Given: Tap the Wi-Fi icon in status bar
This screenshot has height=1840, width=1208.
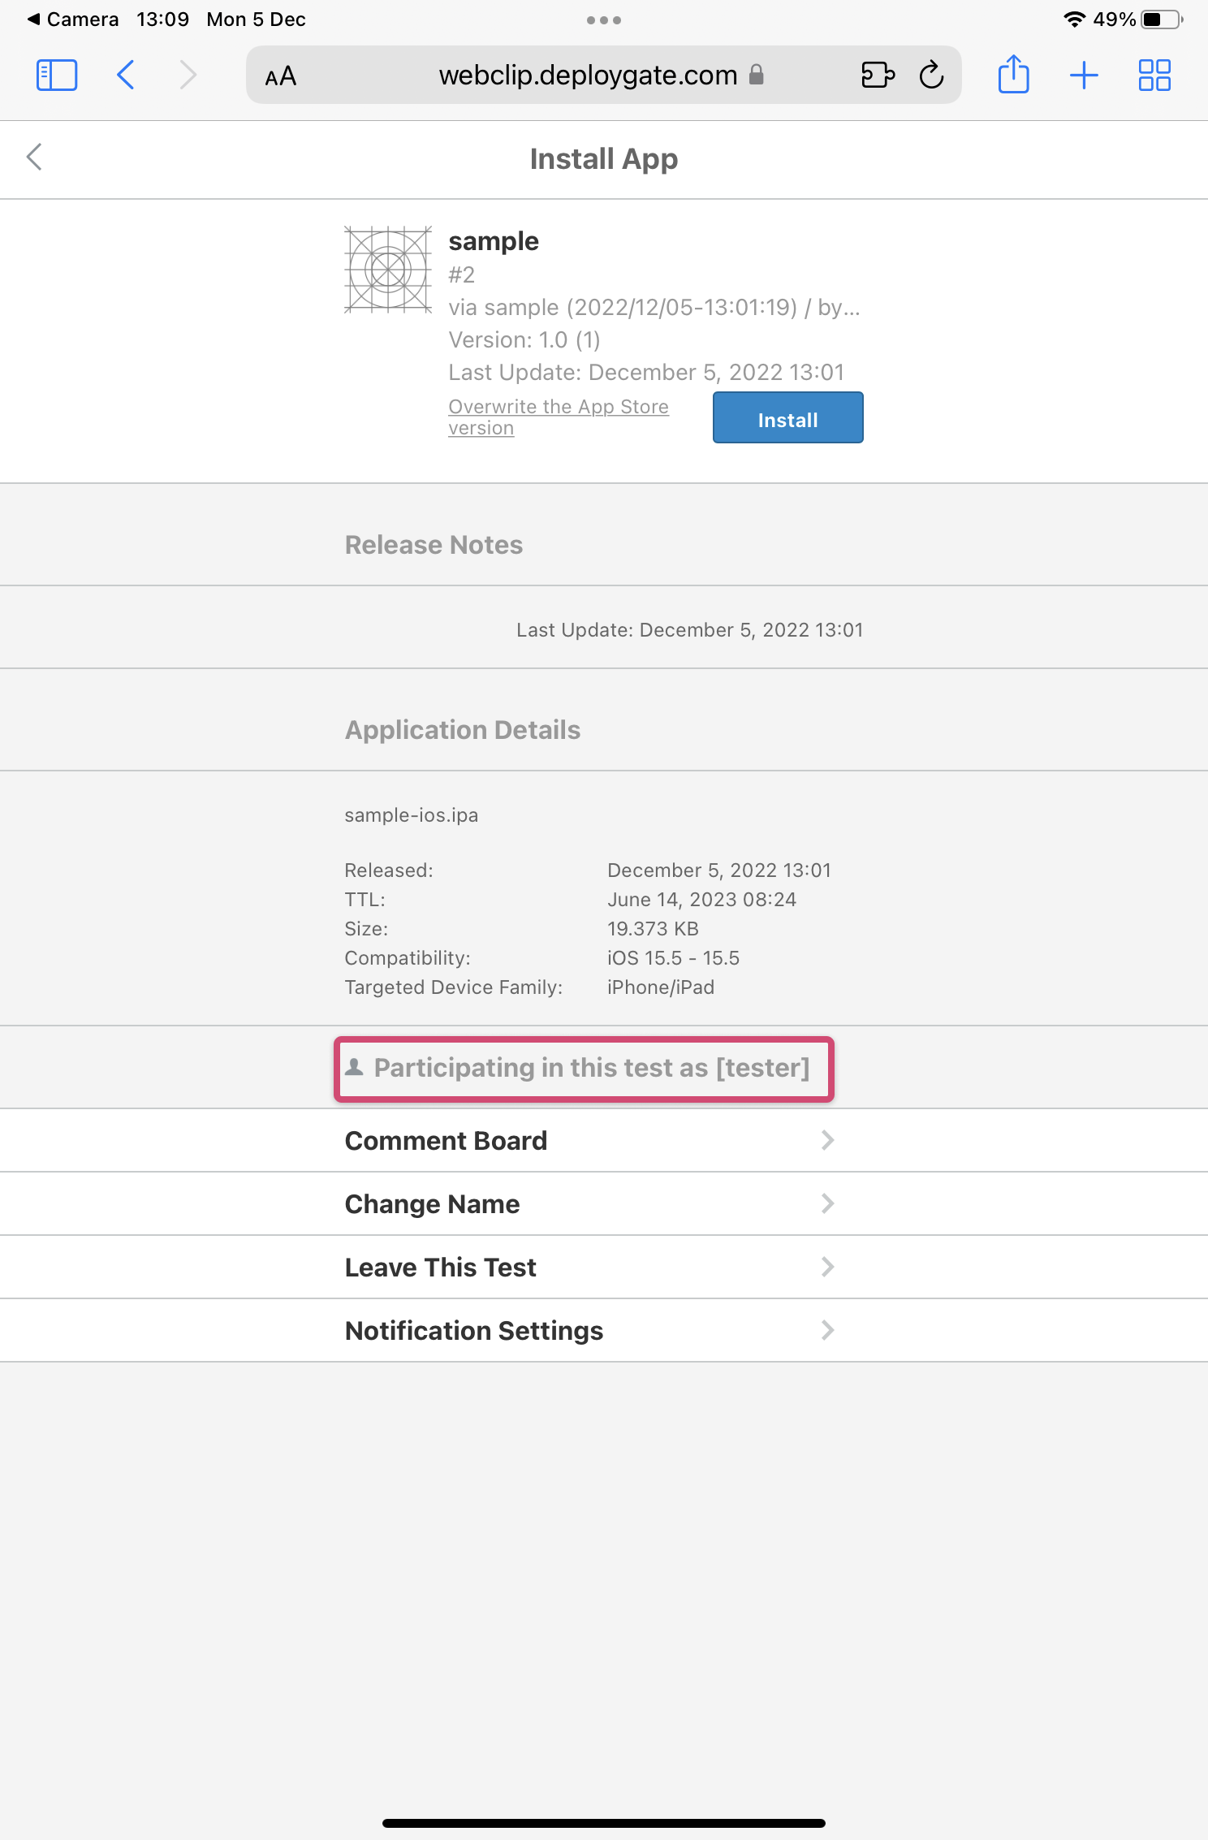Looking at the screenshot, I should (1074, 19).
